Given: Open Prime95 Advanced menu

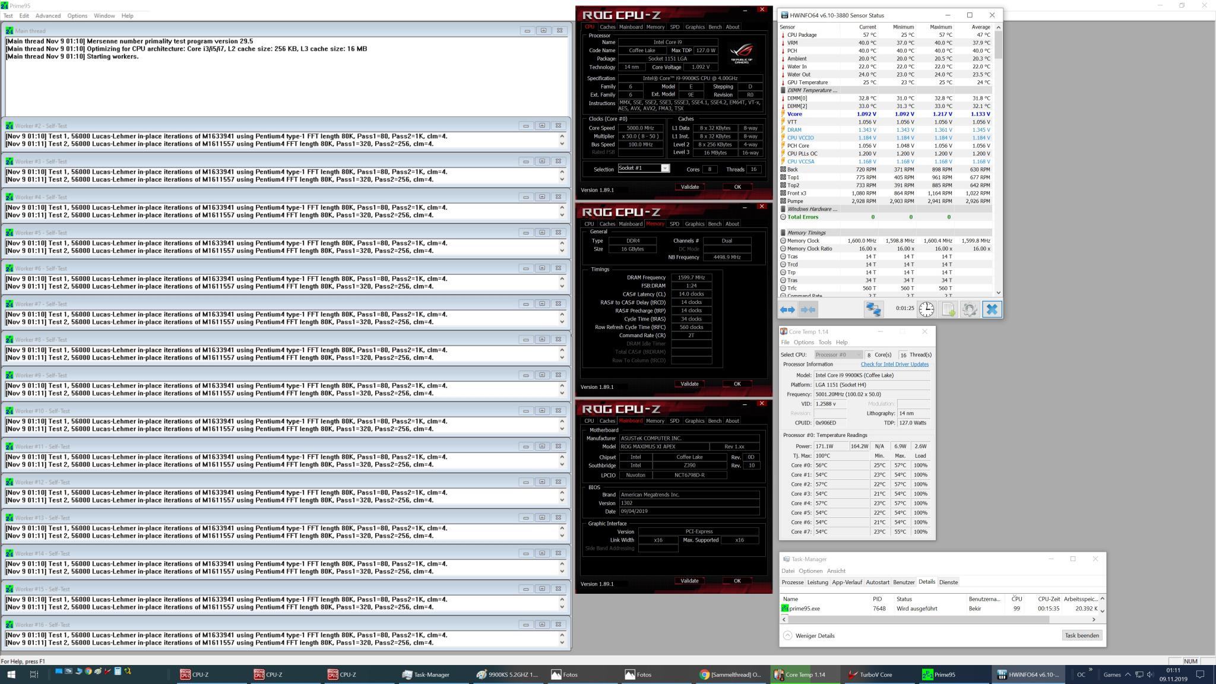Looking at the screenshot, I should click(x=48, y=15).
